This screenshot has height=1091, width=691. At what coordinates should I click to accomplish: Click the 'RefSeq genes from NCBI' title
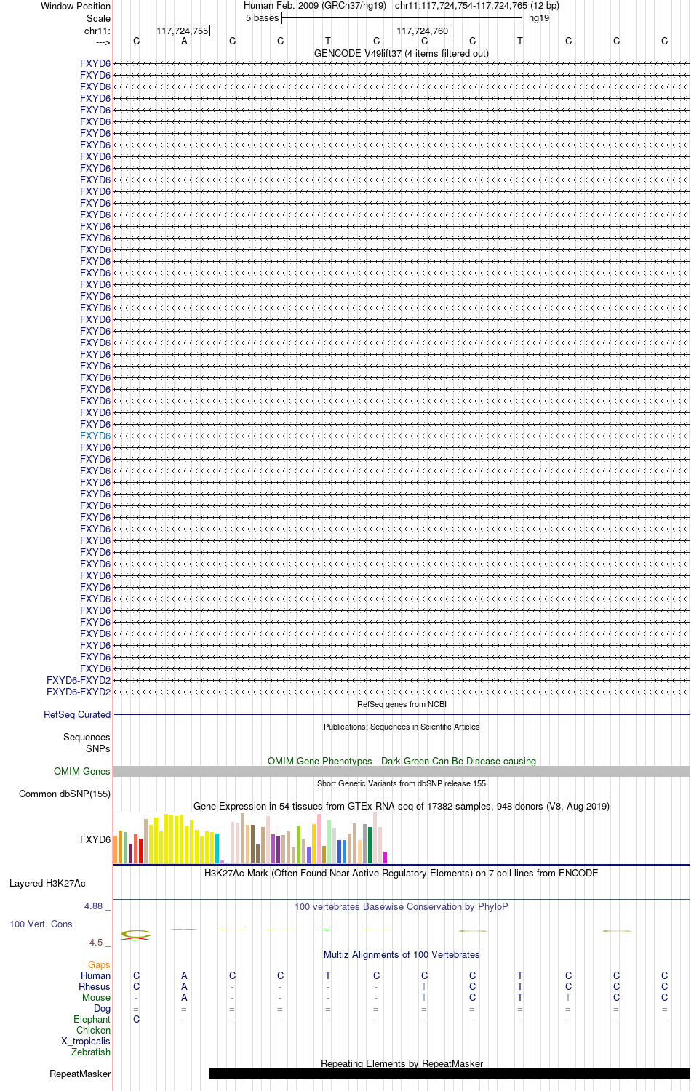coord(402,704)
